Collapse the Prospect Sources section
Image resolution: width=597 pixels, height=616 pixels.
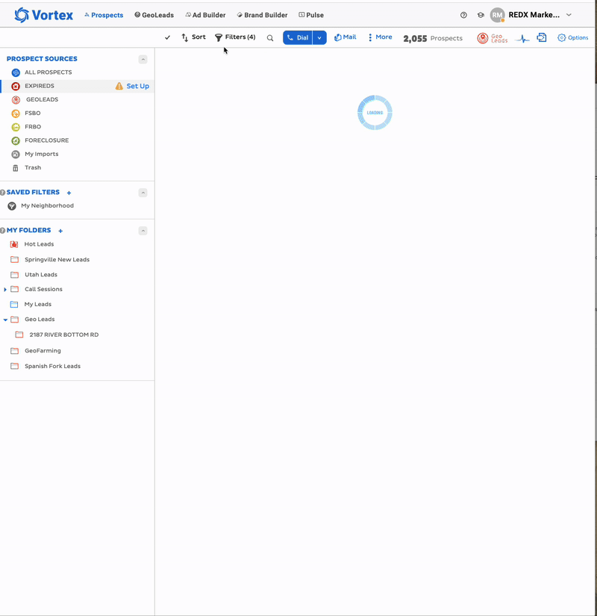pyautogui.click(x=143, y=59)
